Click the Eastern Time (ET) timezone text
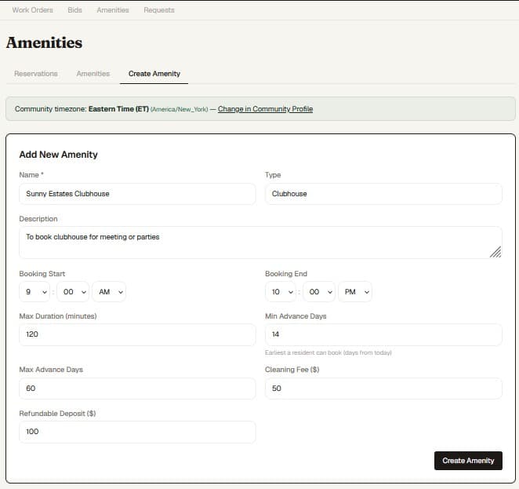The height and width of the screenshot is (489, 519). pyautogui.click(x=118, y=109)
